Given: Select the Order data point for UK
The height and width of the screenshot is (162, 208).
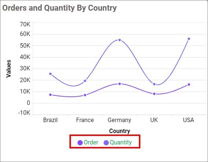Looking at the screenshot, I should tap(154, 94).
